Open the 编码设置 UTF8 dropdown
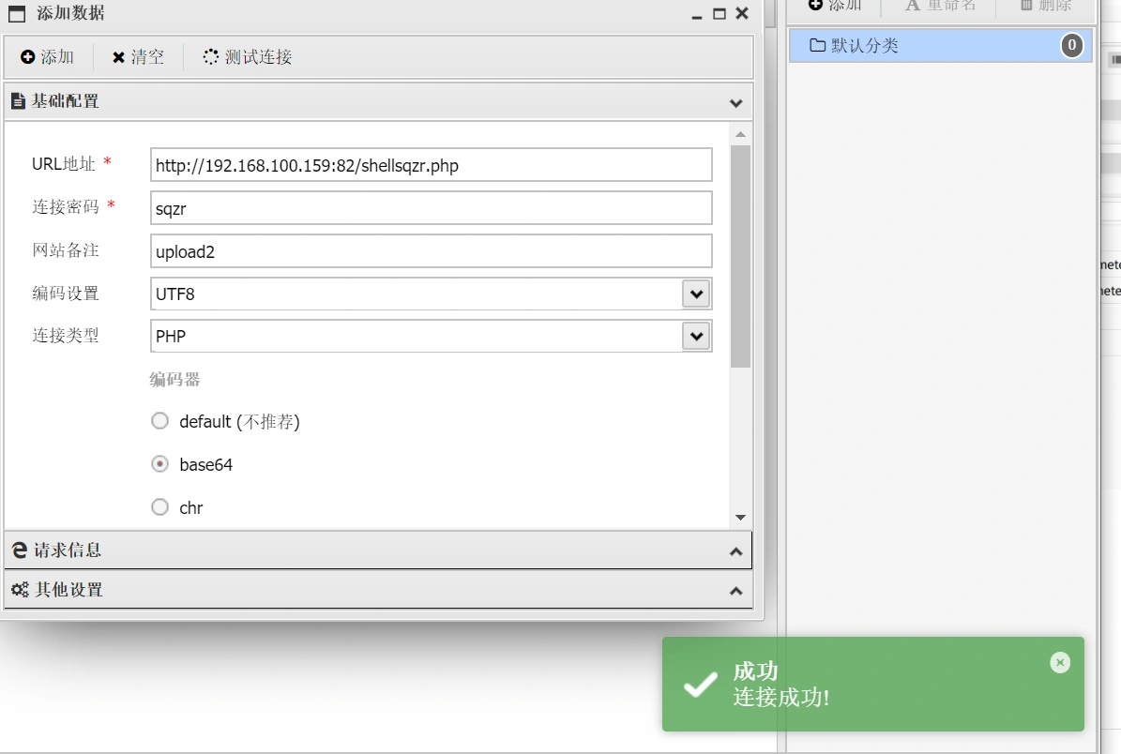The image size is (1121, 754). (695, 294)
